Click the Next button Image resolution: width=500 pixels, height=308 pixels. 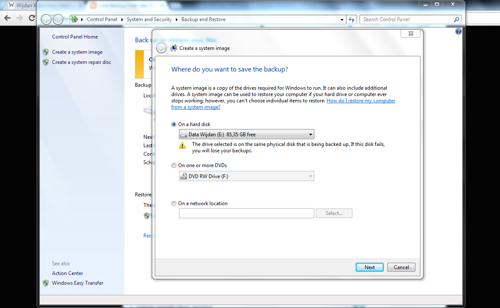[369, 267]
